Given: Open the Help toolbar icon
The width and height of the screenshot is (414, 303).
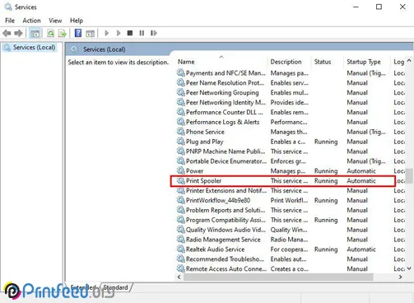Looking at the screenshot, I should (x=78, y=33).
